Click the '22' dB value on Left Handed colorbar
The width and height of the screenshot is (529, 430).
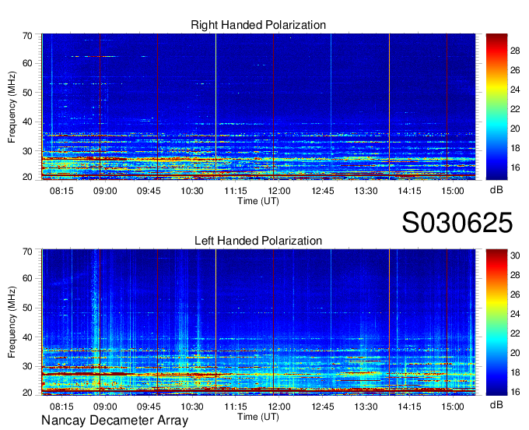pos(515,333)
